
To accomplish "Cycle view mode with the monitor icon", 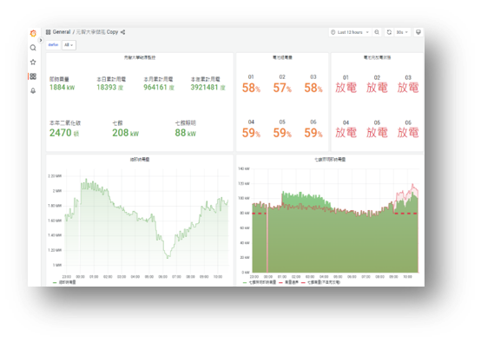I will [x=418, y=32].
